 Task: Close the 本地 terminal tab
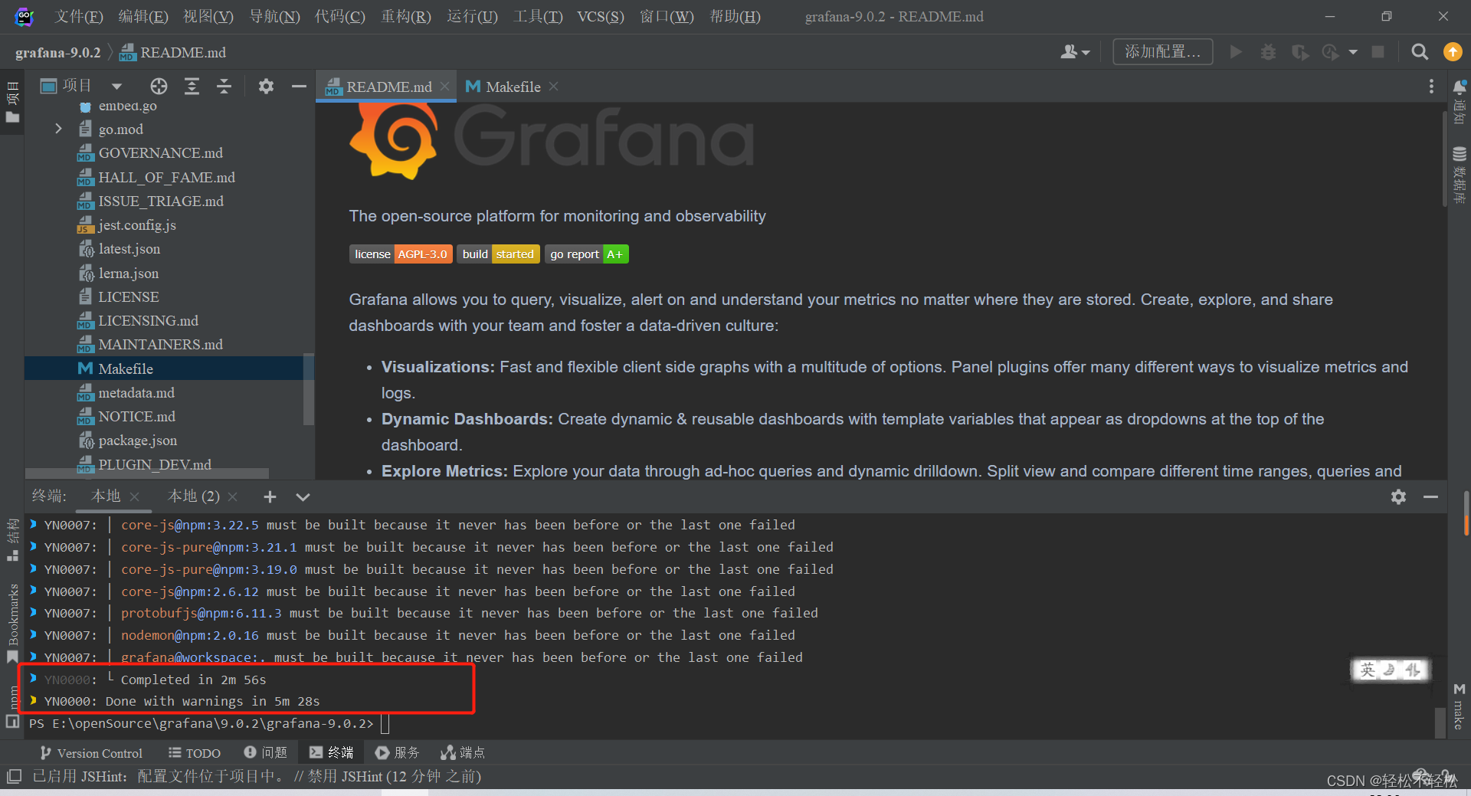(x=135, y=496)
